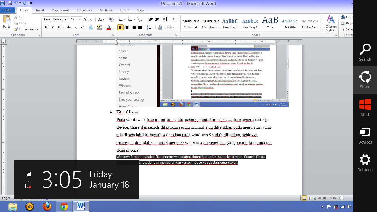The width and height of the screenshot is (377, 212).
Task: Open the File tab
Action: [8, 10]
